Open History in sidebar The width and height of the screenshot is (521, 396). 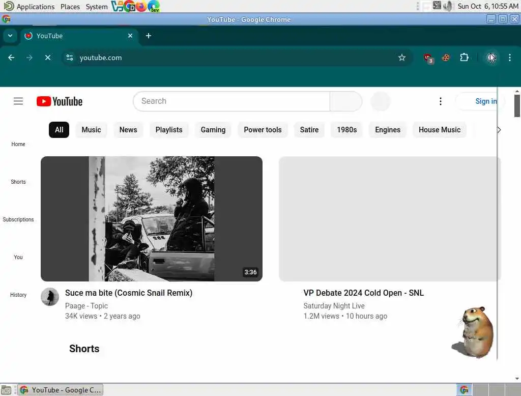click(x=18, y=295)
